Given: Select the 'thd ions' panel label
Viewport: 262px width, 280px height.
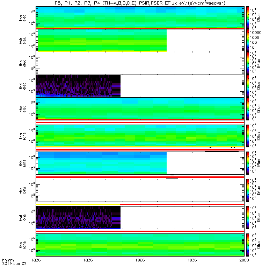Looking at the screenshot, I should [x=23, y=218].
